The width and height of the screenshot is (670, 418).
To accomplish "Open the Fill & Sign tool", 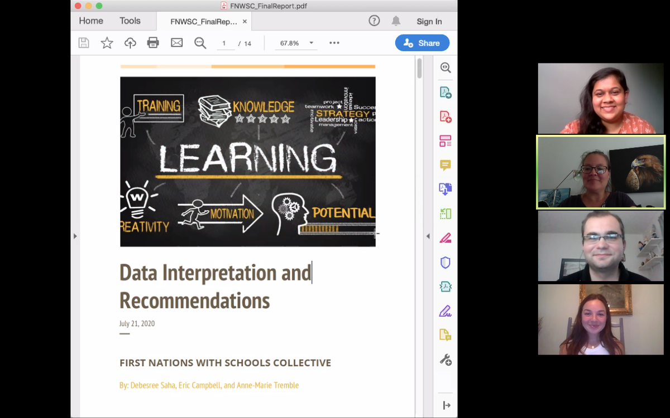I will [445, 311].
